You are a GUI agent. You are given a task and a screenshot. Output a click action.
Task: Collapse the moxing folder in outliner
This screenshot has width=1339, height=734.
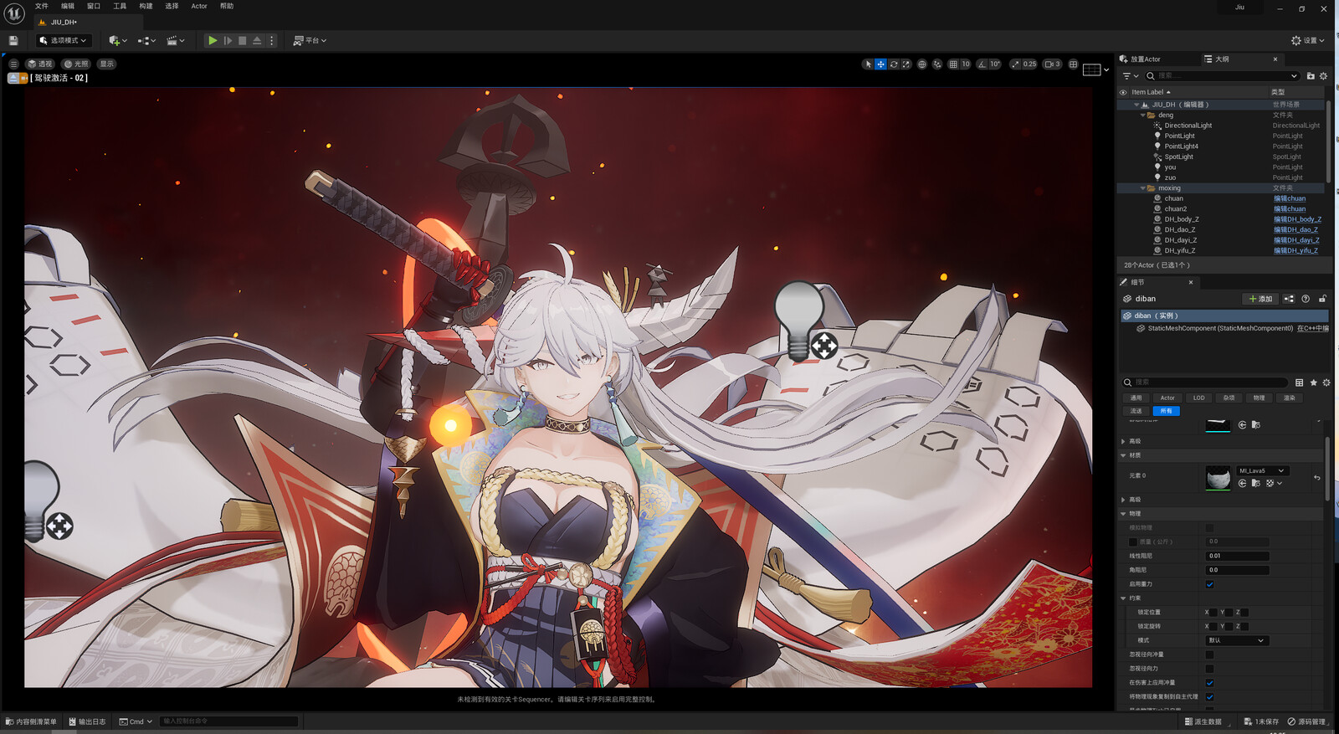pyautogui.click(x=1142, y=188)
